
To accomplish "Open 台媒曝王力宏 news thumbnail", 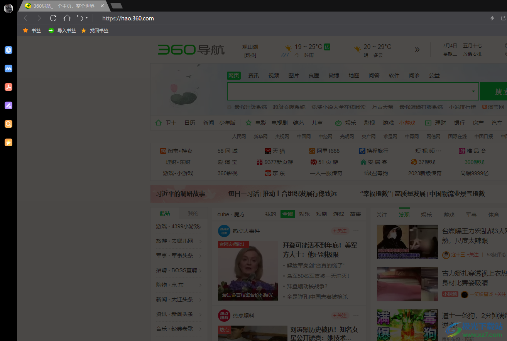I will 407,242.
